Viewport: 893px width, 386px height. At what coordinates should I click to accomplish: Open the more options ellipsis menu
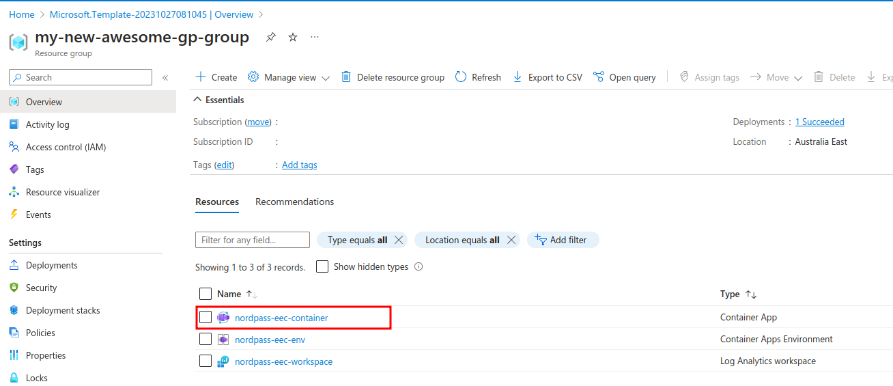[315, 37]
